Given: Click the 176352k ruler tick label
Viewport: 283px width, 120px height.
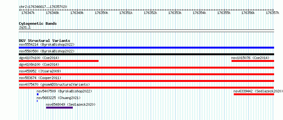Looking at the screenshot, I should pyautogui.click(x=150, y=13).
